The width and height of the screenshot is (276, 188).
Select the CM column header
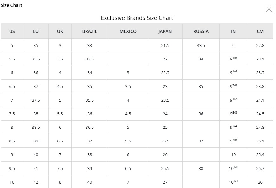(260, 31)
